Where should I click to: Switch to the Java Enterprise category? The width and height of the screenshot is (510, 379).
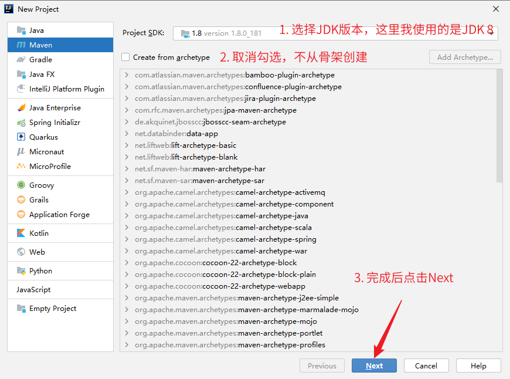coord(55,108)
